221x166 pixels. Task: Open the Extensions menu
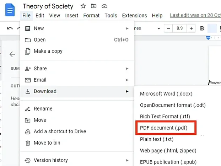[134, 16]
